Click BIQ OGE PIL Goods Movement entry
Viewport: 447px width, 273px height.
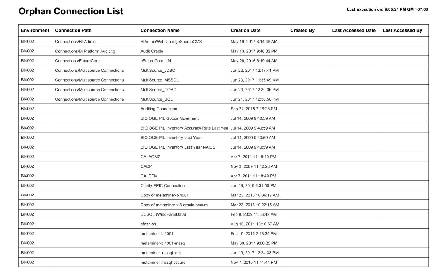click(169, 118)
